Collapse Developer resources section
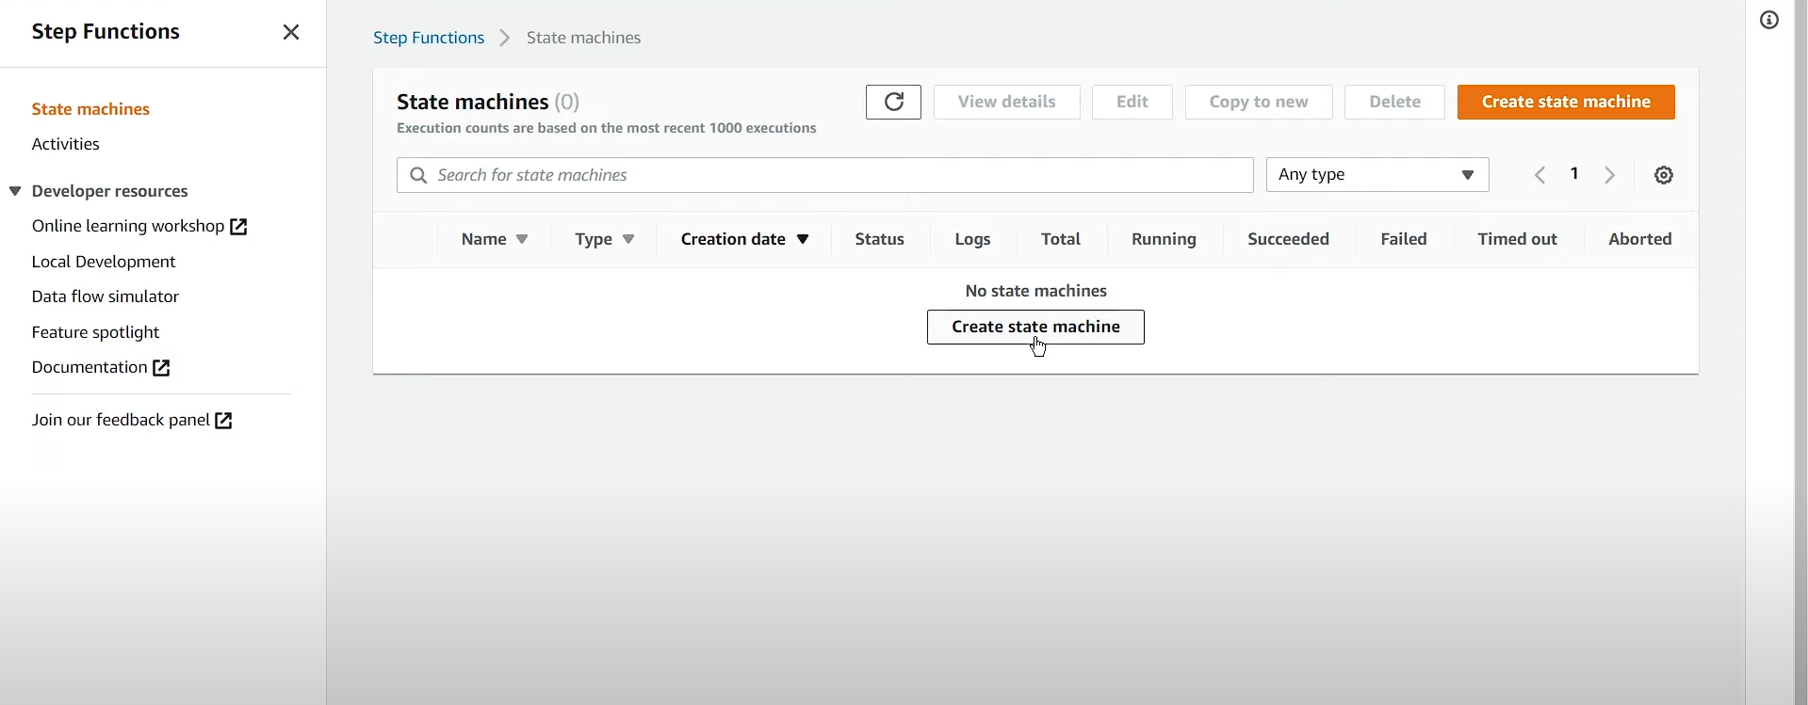This screenshot has height=705, width=1808. point(15,191)
